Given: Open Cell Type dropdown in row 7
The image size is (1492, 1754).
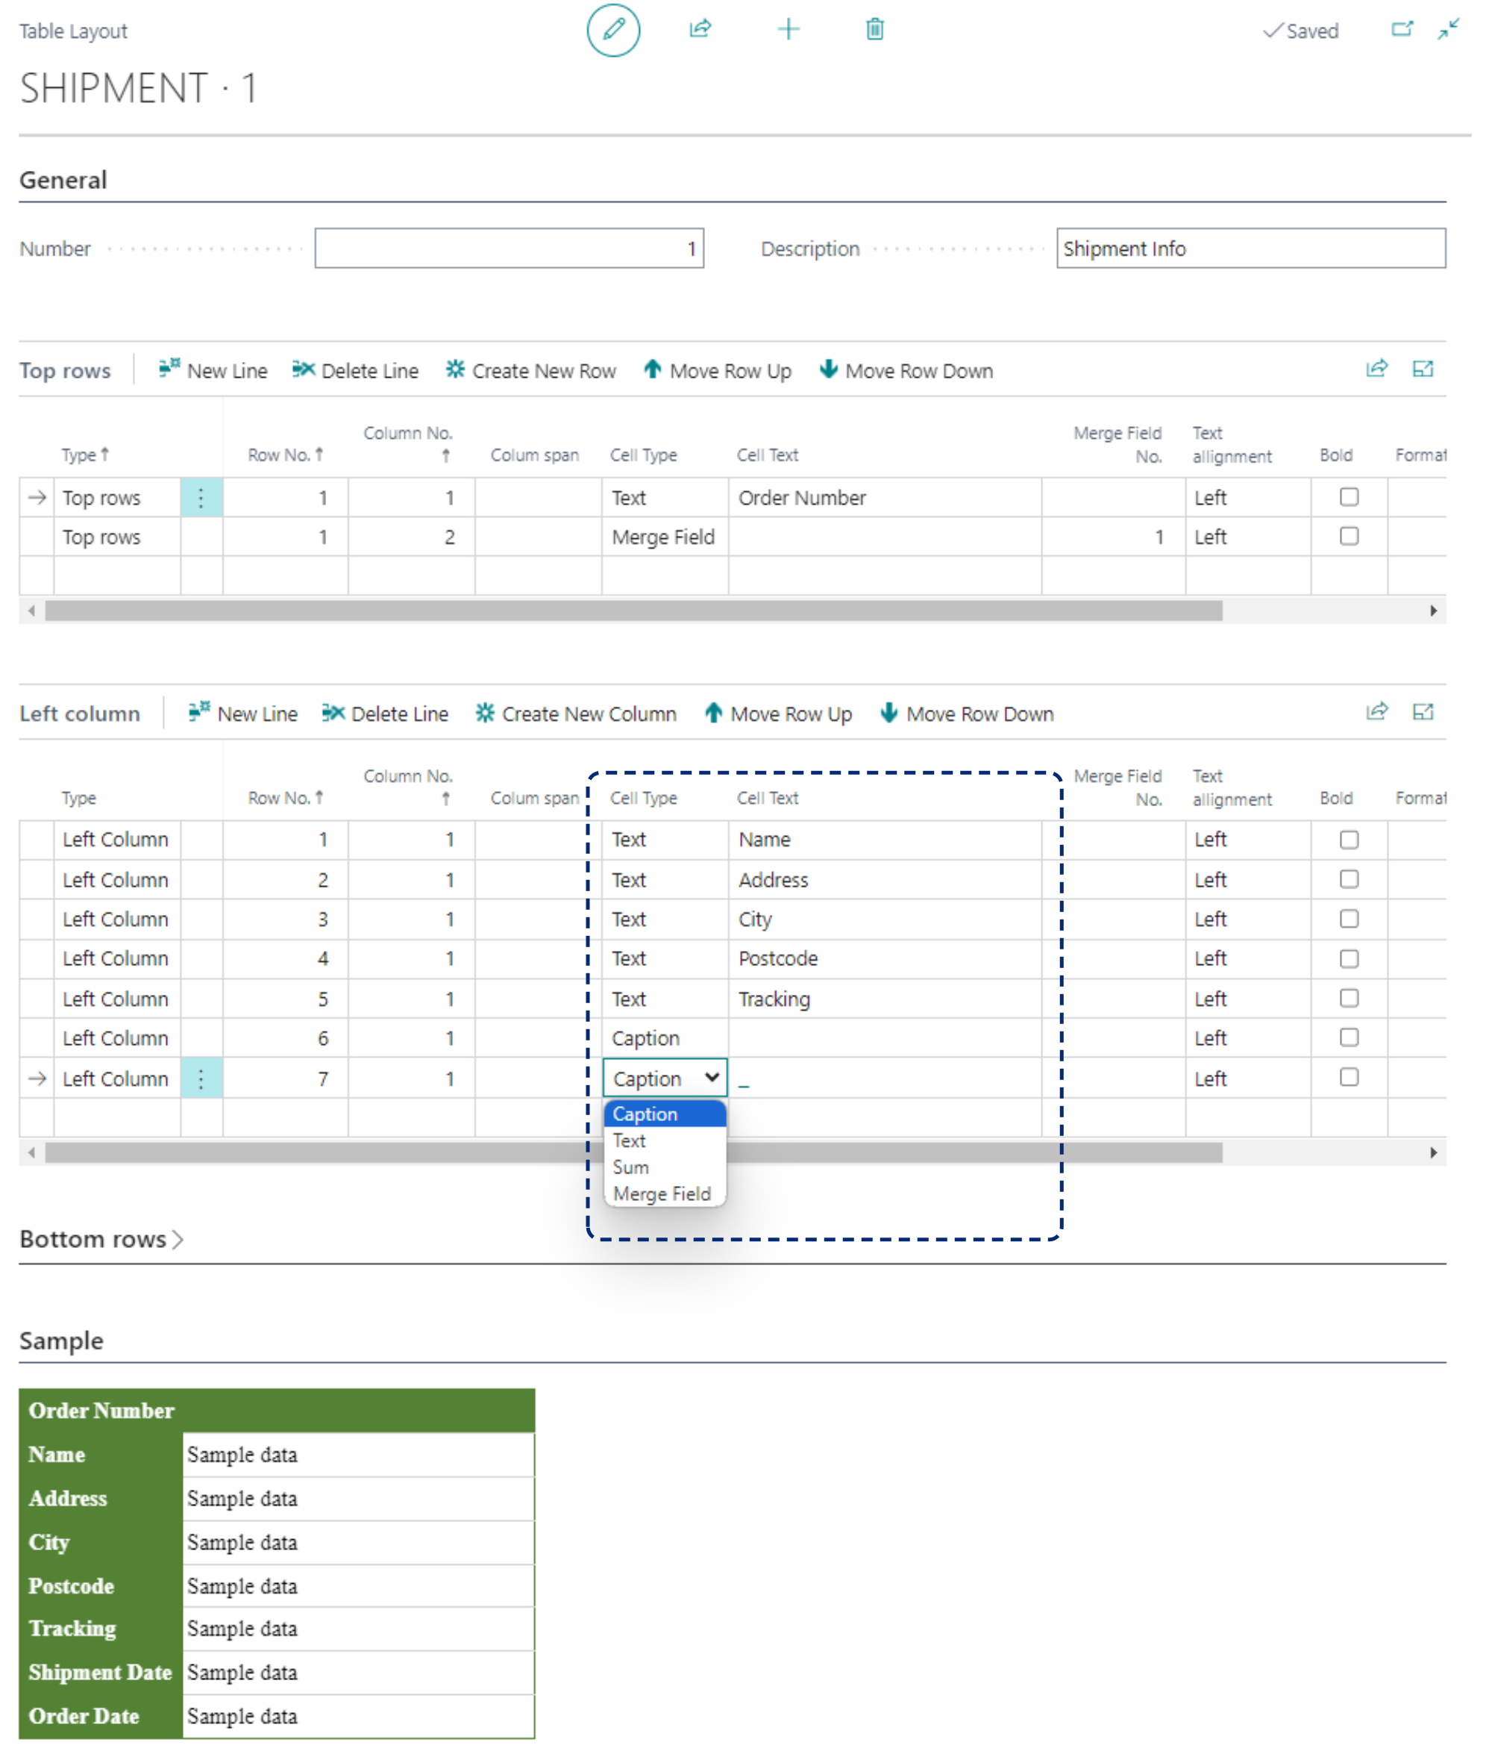Looking at the screenshot, I should (665, 1078).
